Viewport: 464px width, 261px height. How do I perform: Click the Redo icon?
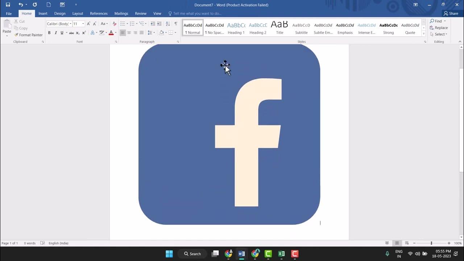click(x=35, y=5)
